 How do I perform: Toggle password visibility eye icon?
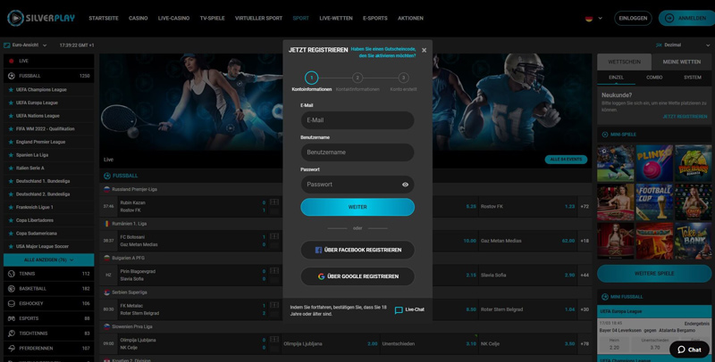coord(405,185)
